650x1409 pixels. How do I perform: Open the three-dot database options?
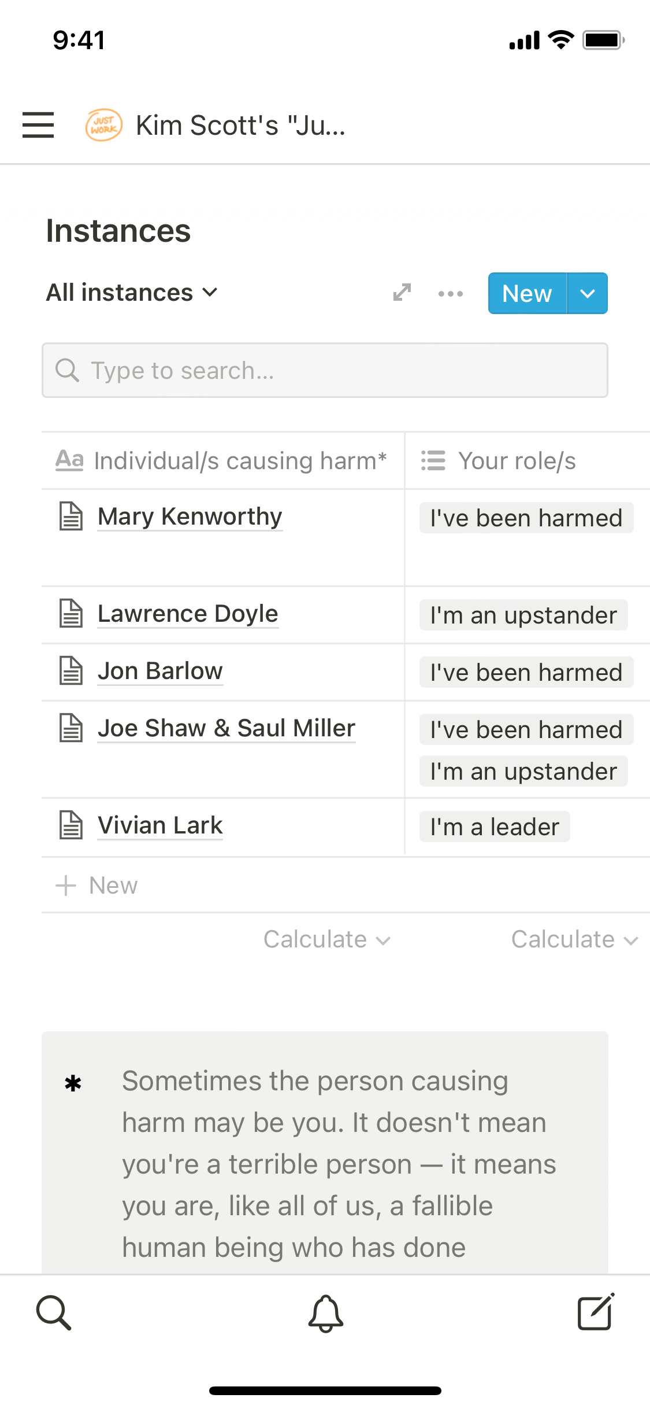point(450,294)
